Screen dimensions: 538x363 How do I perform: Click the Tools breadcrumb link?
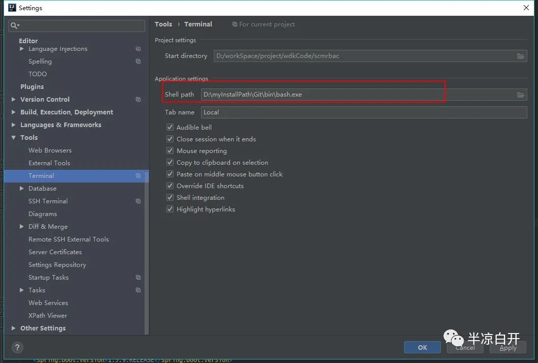[x=163, y=24]
